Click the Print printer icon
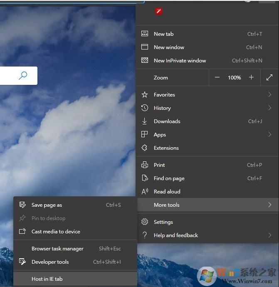279x287 pixels. (145, 165)
